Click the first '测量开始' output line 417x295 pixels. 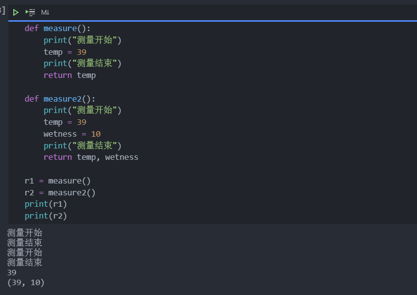point(25,233)
